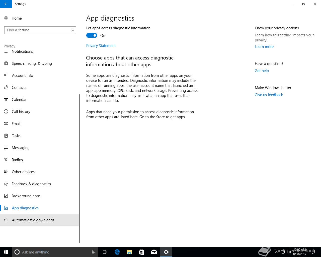This screenshot has width=321, height=257.
Task: Click Give us feedback link
Action: coord(269,95)
